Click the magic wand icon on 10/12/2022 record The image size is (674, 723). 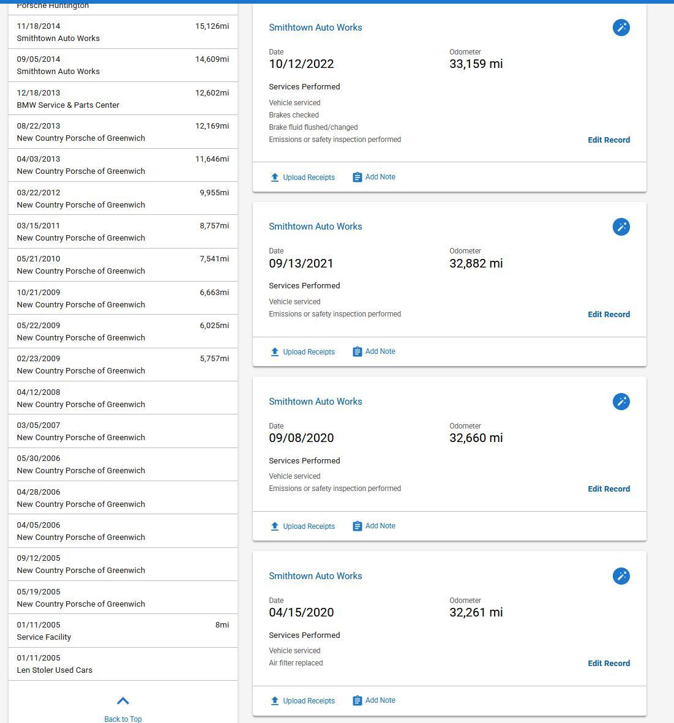pyautogui.click(x=621, y=28)
